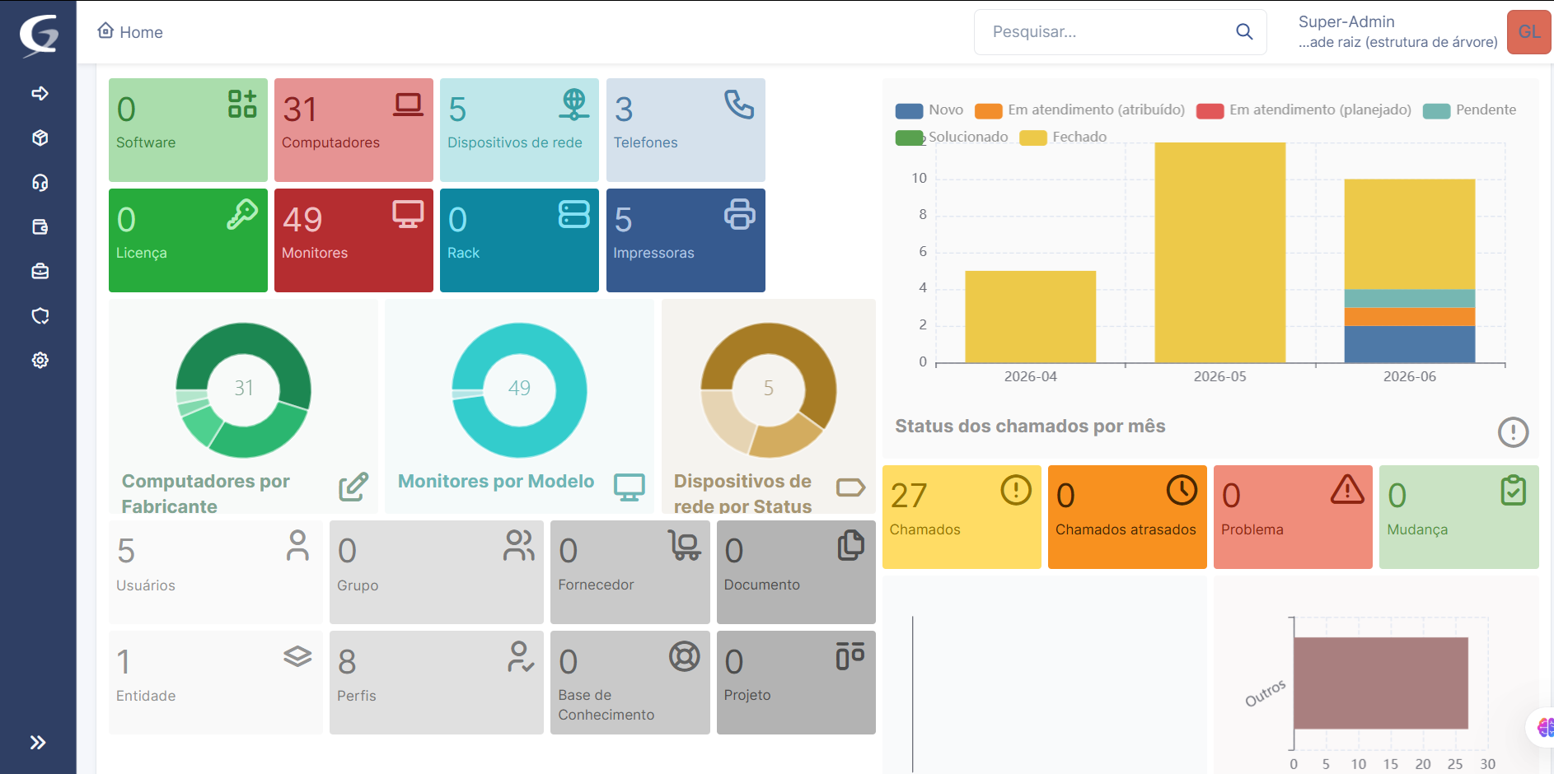1554x774 pixels.
Task: Expand the sidebar with double chevron
Action: 38,742
